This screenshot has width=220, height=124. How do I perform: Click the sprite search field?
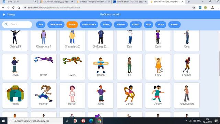17,24
